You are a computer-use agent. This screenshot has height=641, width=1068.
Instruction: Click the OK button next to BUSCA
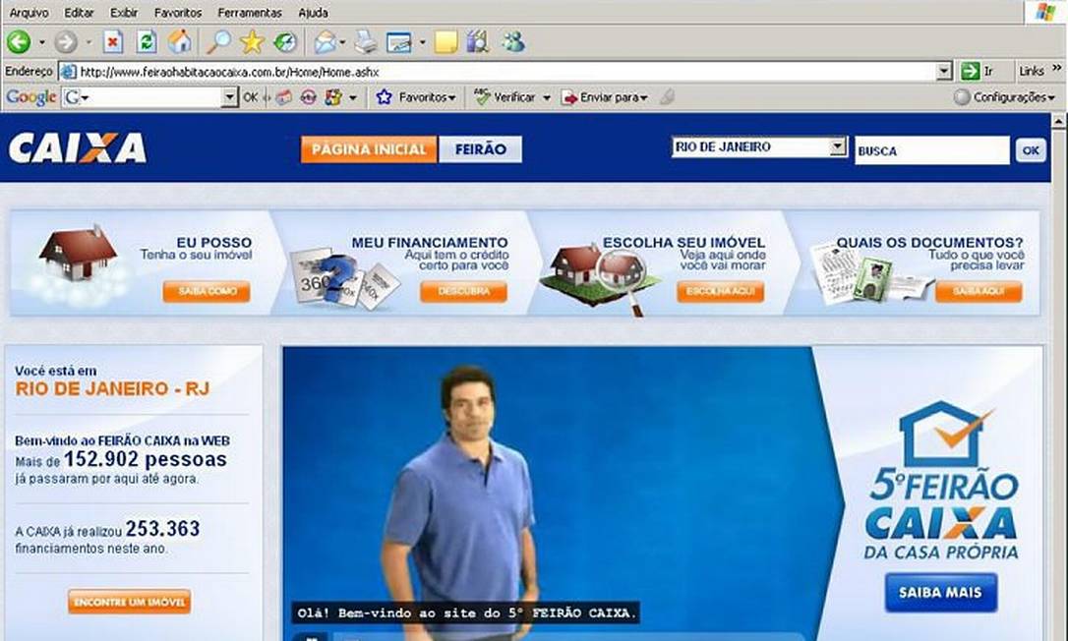pos(1030,150)
